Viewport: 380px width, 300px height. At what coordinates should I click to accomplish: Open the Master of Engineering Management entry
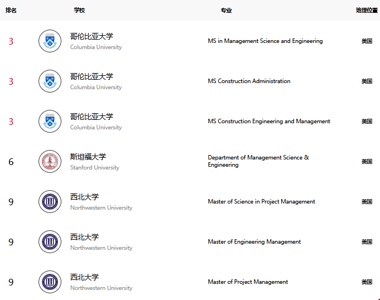pyautogui.click(x=254, y=241)
